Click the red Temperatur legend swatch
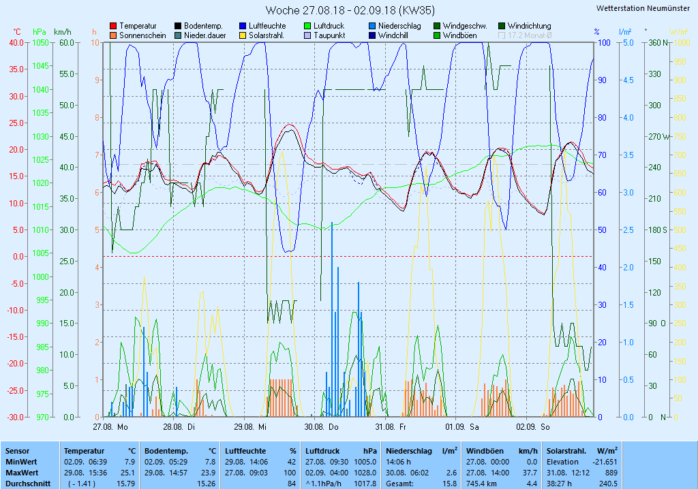 pos(113,26)
